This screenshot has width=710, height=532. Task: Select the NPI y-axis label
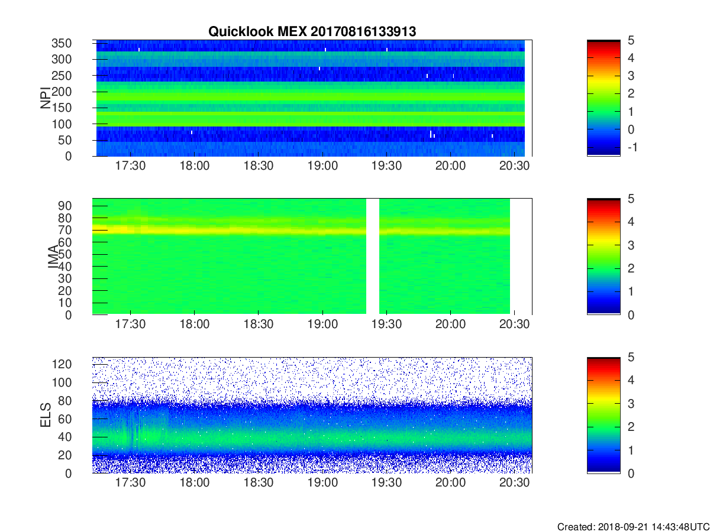pyautogui.click(x=46, y=98)
